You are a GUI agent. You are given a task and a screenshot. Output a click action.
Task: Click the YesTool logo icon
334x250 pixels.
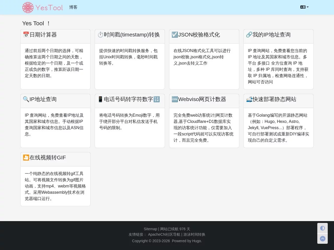click(28, 8)
